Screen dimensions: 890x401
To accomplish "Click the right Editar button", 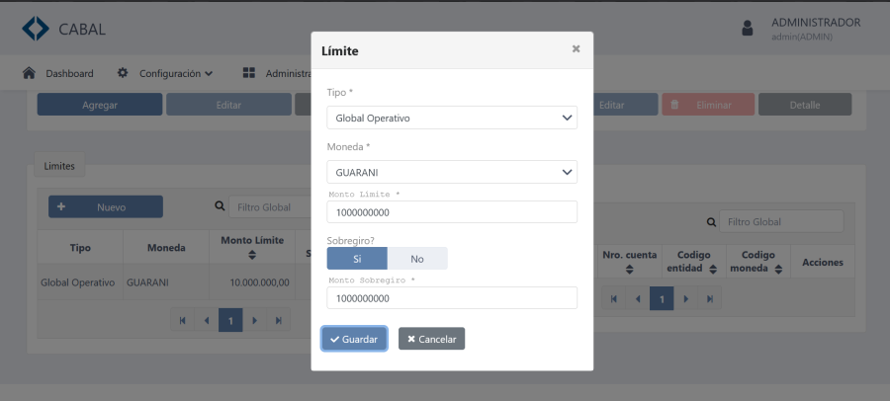I will [624, 105].
